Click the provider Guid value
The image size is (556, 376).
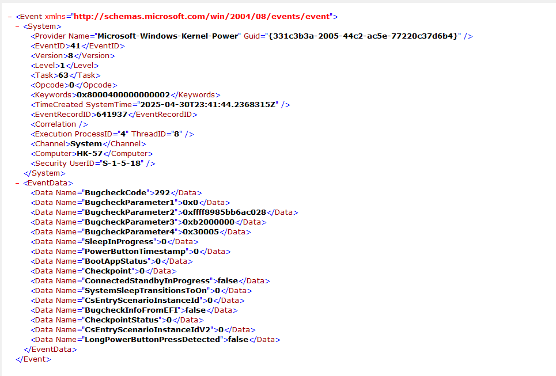pyautogui.click(x=363, y=36)
